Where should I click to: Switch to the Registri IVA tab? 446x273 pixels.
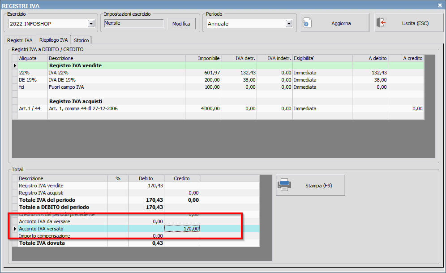(x=20, y=40)
